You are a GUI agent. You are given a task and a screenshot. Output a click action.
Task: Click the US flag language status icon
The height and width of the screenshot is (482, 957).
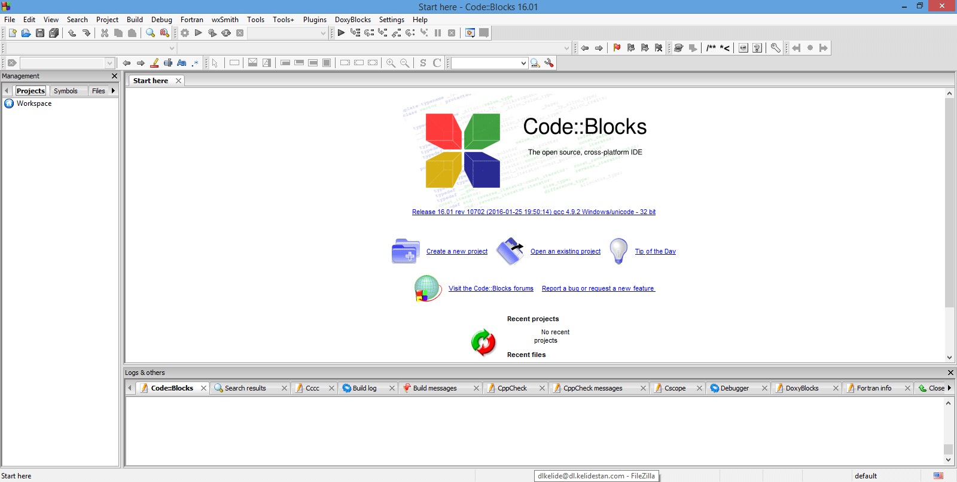[x=938, y=476]
